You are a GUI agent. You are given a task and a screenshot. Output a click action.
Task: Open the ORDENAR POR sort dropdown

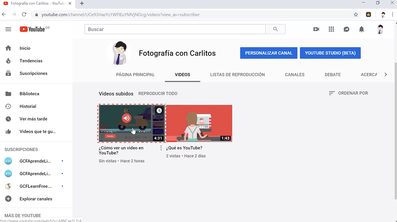349,93
